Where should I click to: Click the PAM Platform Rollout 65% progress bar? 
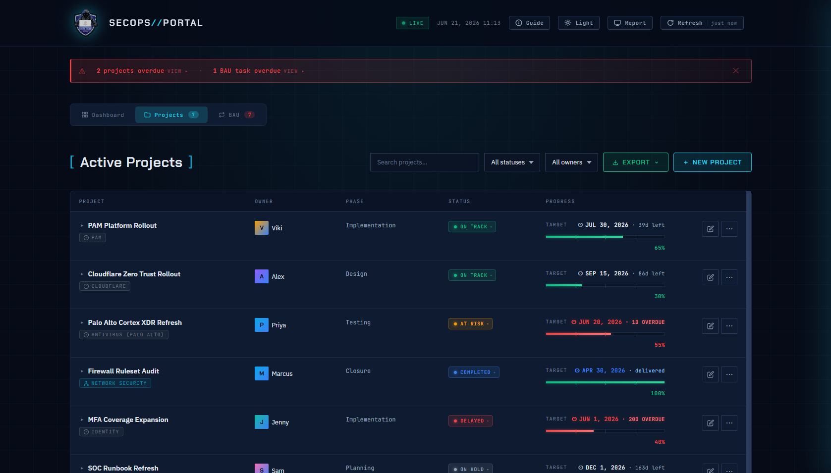pos(605,237)
